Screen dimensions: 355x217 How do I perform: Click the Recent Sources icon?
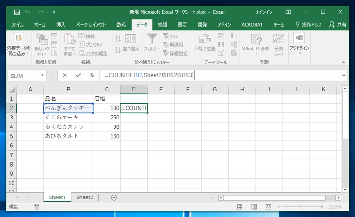(x=54, y=53)
